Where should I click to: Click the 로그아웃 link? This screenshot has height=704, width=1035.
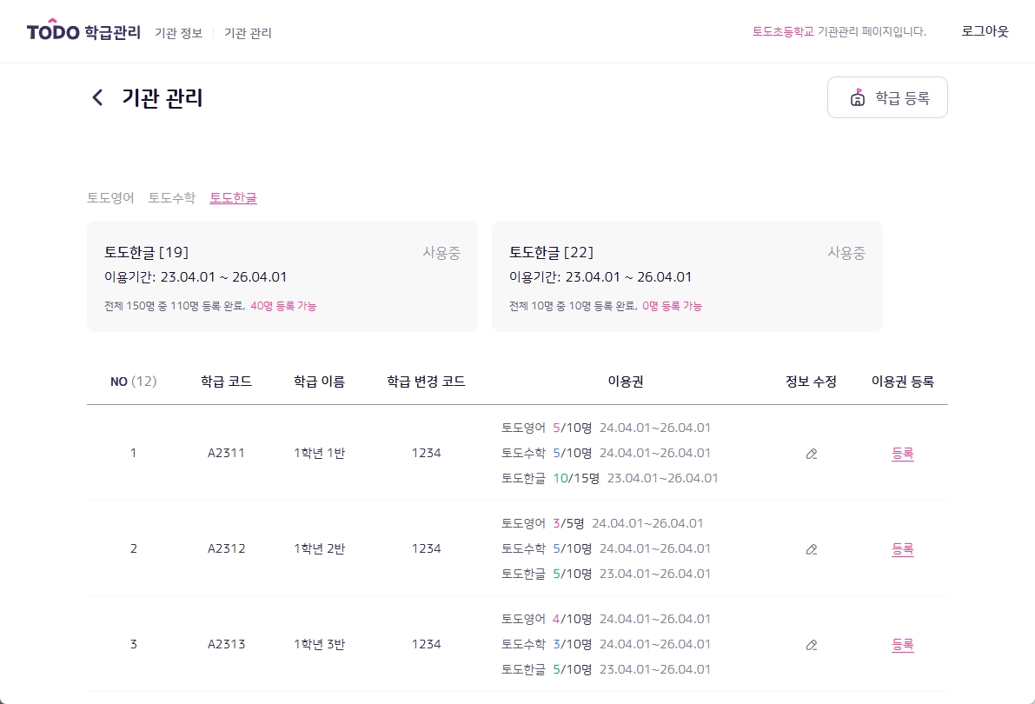tap(985, 31)
